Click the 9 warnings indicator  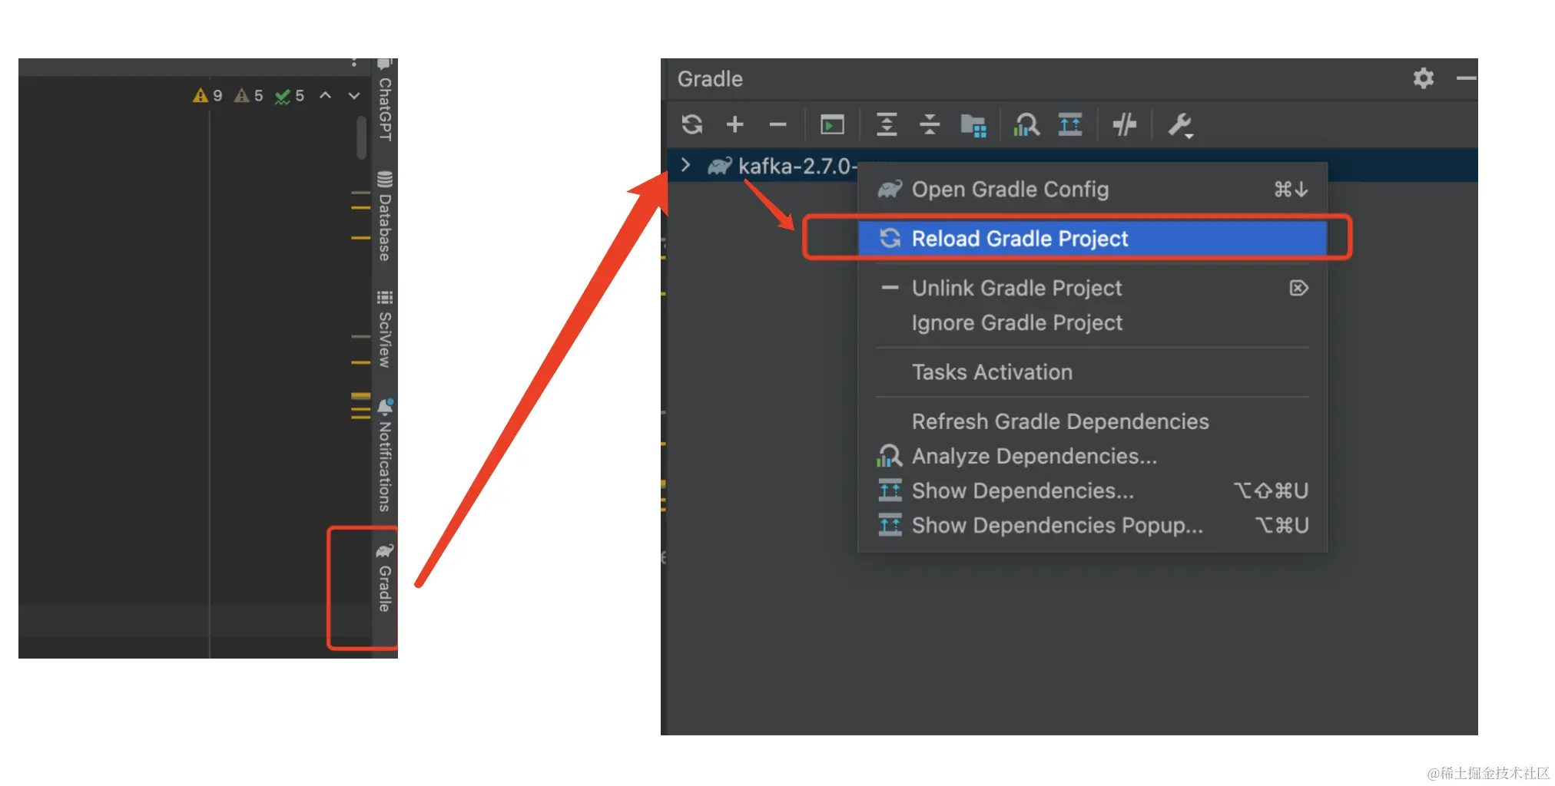[207, 96]
